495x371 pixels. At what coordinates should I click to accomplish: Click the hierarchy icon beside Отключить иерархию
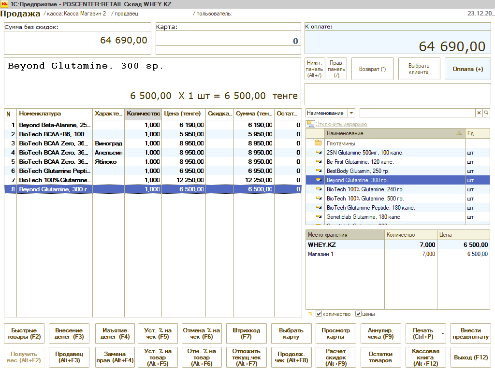pyautogui.click(x=309, y=124)
